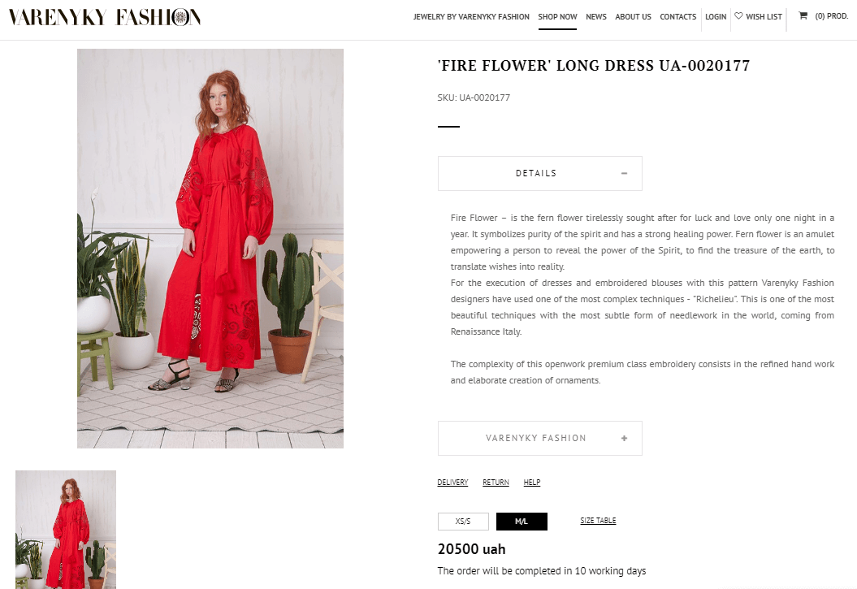Viewport: 857px width, 589px height.
Task: Click the Varenyky Fashion logo
Action: click(105, 17)
